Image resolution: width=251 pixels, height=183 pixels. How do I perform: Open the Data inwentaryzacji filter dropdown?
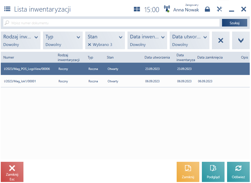click(147, 40)
